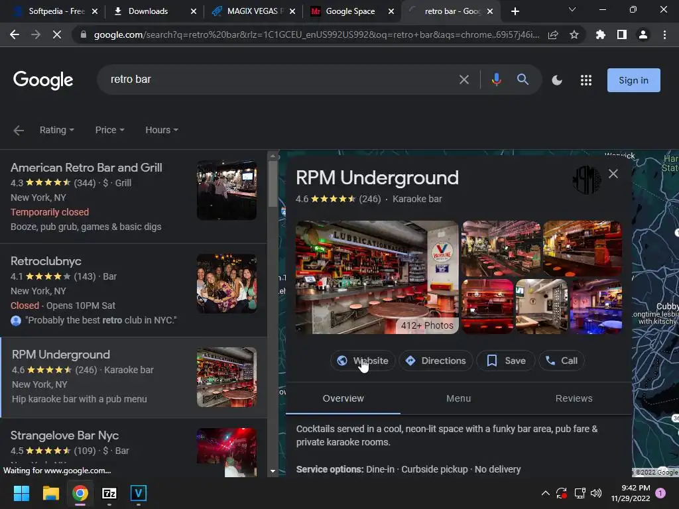Go back using filter row arrow
Viewport: 679px width, 509px height.
pyautogui.click(x=18, y=131)
